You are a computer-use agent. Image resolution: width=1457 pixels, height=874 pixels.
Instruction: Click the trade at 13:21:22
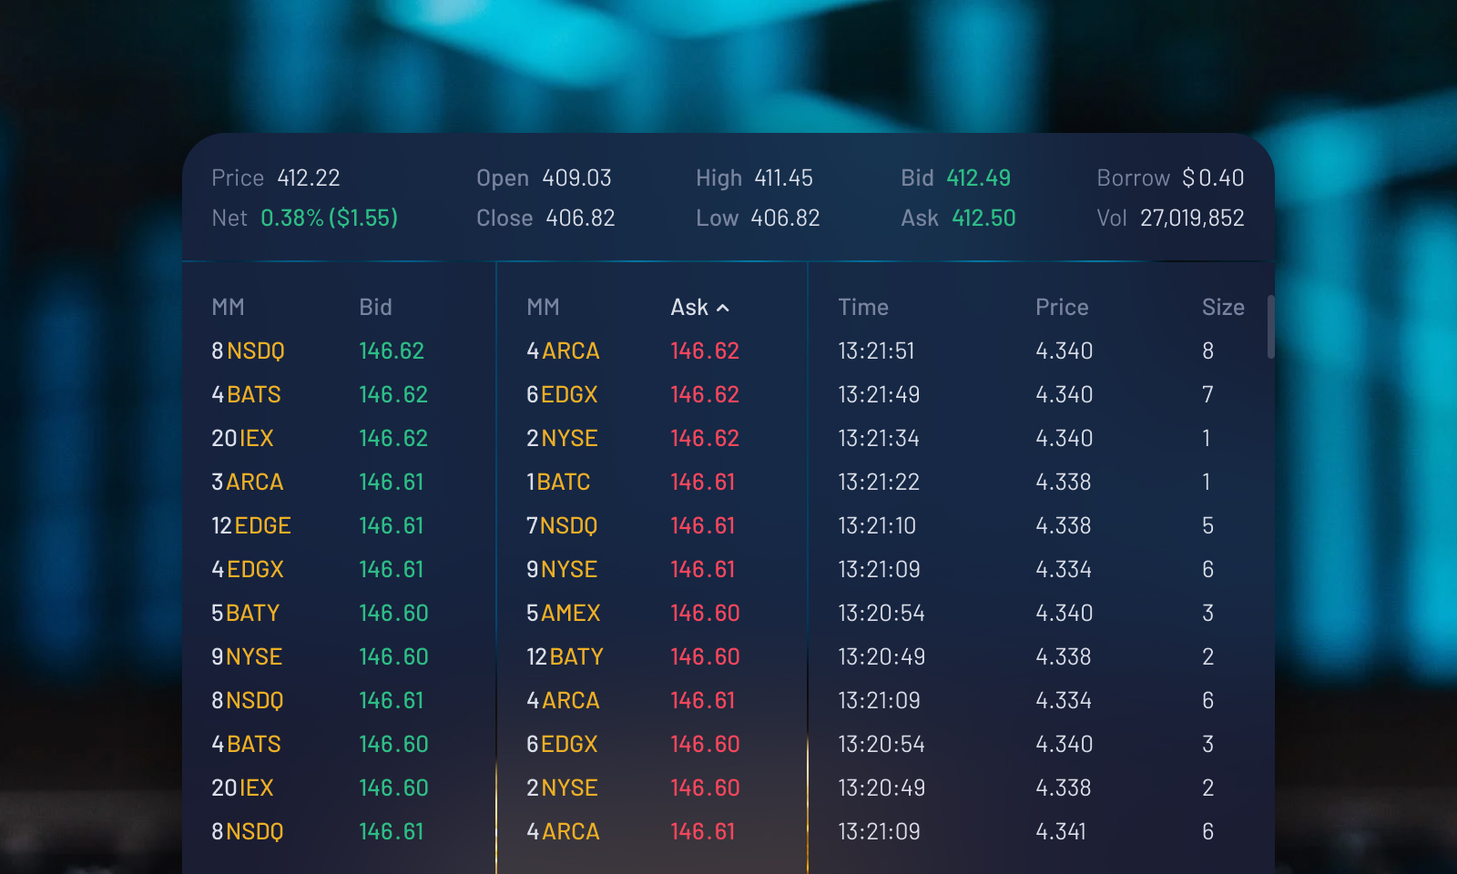tap(1041, 482)
